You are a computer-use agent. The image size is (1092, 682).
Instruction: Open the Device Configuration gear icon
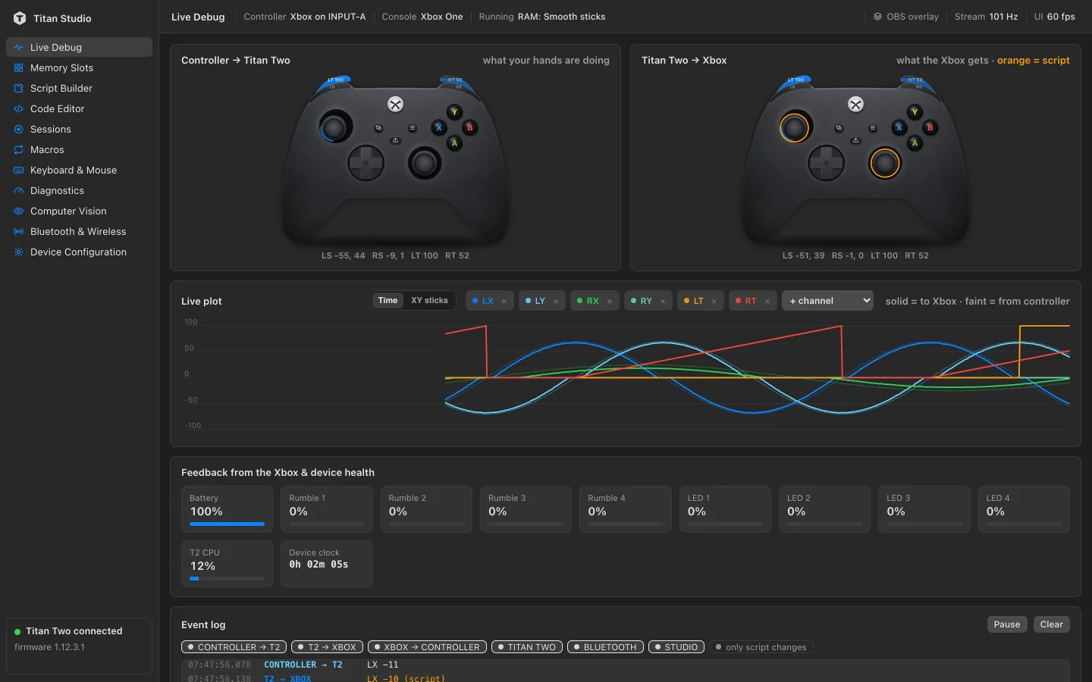click(x=18, y=252)
